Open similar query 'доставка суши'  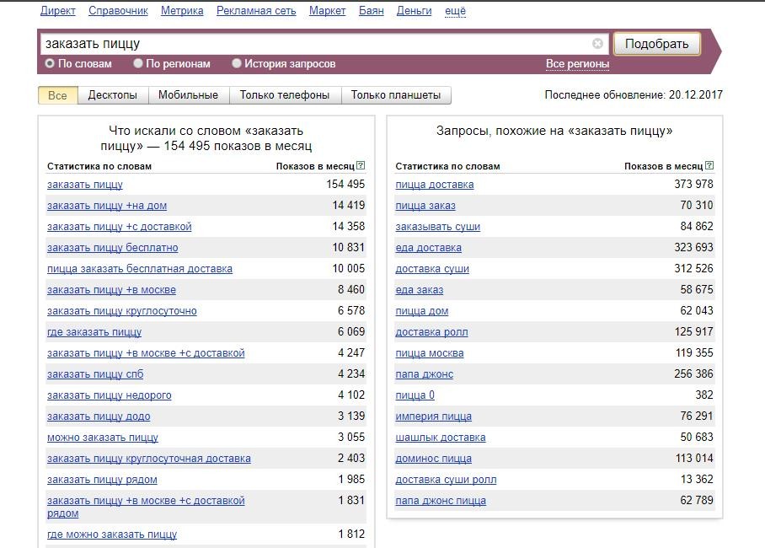pos(432,269)
